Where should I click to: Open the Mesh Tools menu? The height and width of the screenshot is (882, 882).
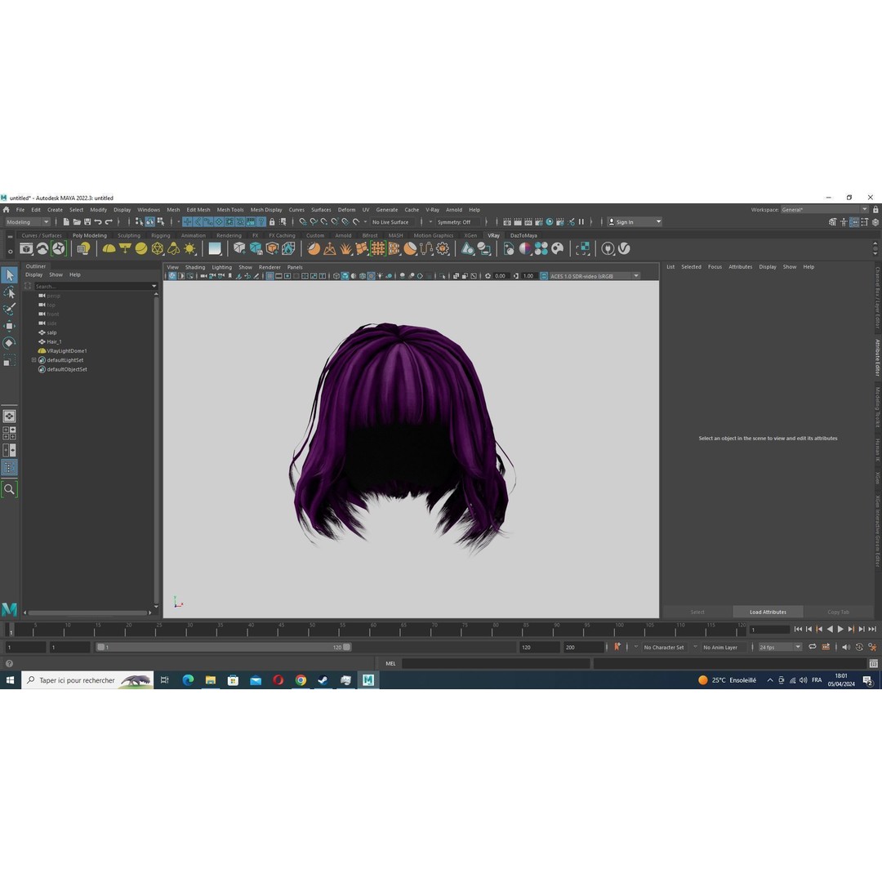tap(230, 210)
